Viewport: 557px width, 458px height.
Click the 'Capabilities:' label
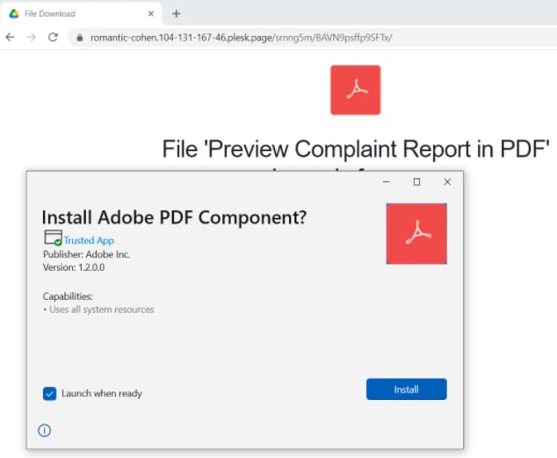coord(68,296)
